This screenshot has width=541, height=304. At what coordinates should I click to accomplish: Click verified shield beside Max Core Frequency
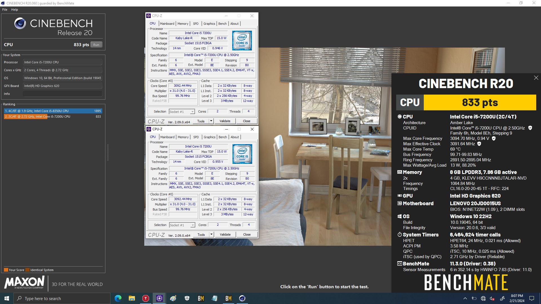pos(494,138)
